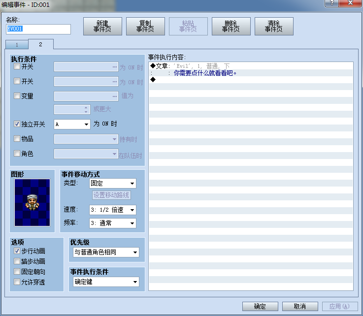This screenshot has height=316, width=363.
Task: Confirm with the 确定 button
Action: tap(260, 306)
